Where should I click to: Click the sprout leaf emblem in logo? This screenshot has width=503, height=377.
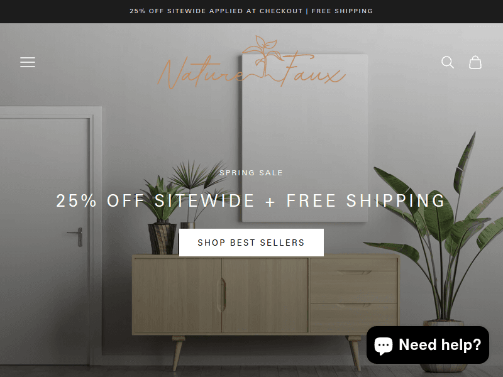click(x=263, y=53)
